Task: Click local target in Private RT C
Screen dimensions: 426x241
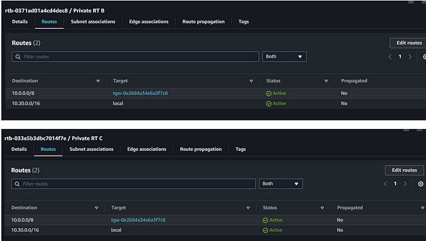Action: point(116,230)
